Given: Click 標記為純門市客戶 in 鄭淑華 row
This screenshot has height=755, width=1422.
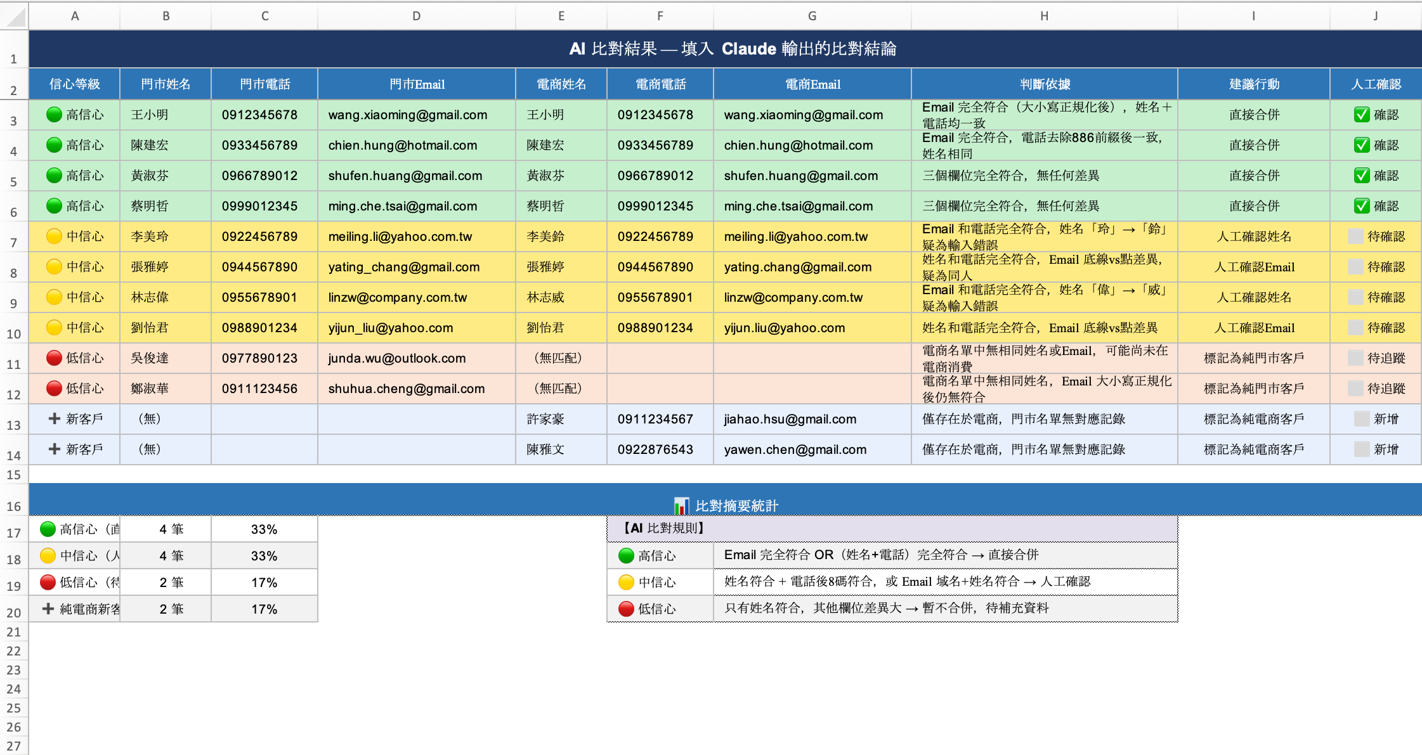Looking at the screenshot, I should coord(1254,389).
